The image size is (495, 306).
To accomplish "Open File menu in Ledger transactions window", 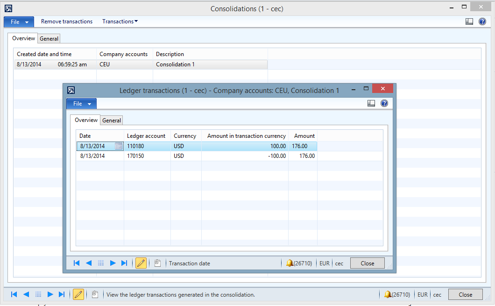I will tap(81, 104).
